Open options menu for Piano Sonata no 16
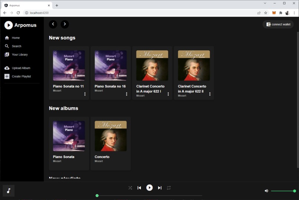Screen dimensions: 299x200 coord(126,94)
